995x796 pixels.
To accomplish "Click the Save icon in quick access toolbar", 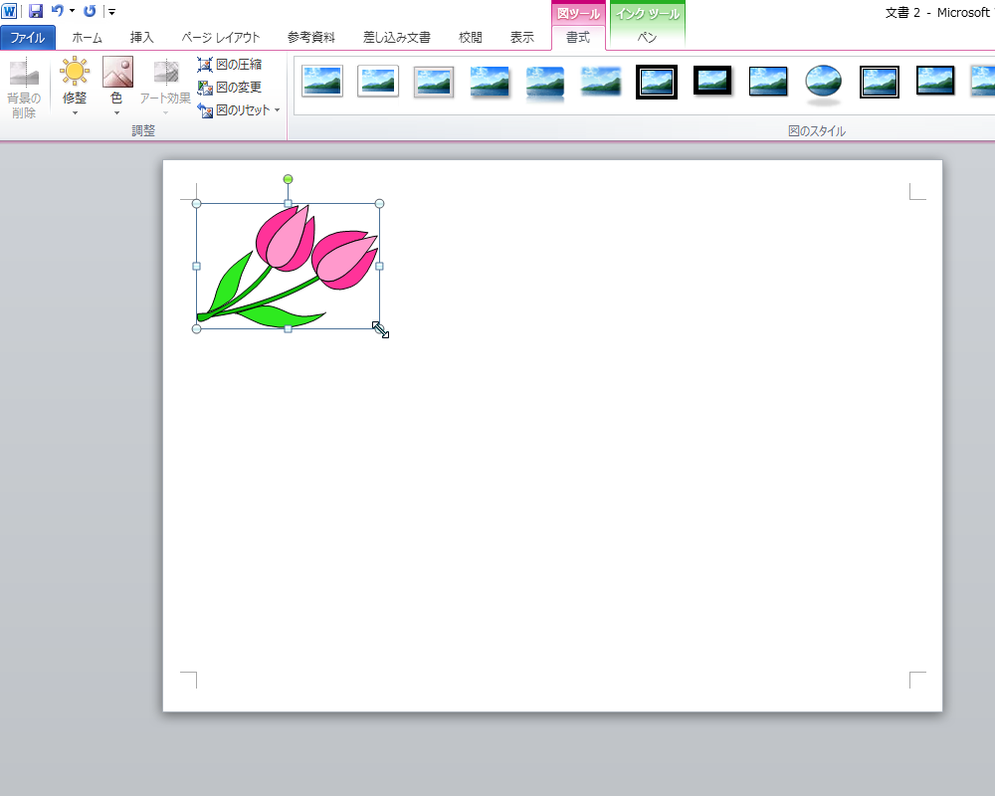I will point(36,11).
